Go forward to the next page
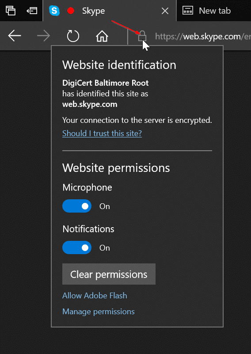 point(43,36)
